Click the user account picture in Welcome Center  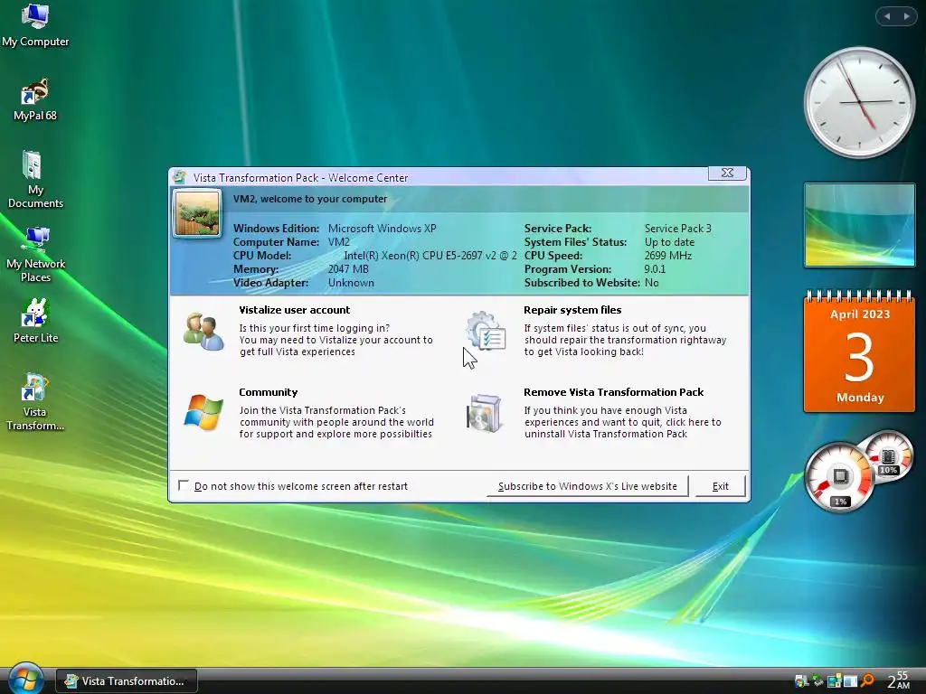pyautogui.click(x=196, y=213)
